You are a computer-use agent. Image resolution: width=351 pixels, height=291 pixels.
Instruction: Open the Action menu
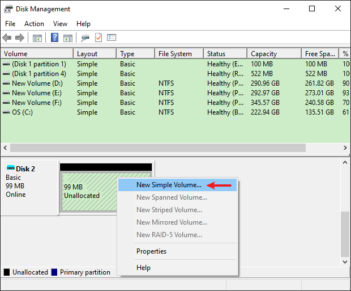tap(34, 24)
